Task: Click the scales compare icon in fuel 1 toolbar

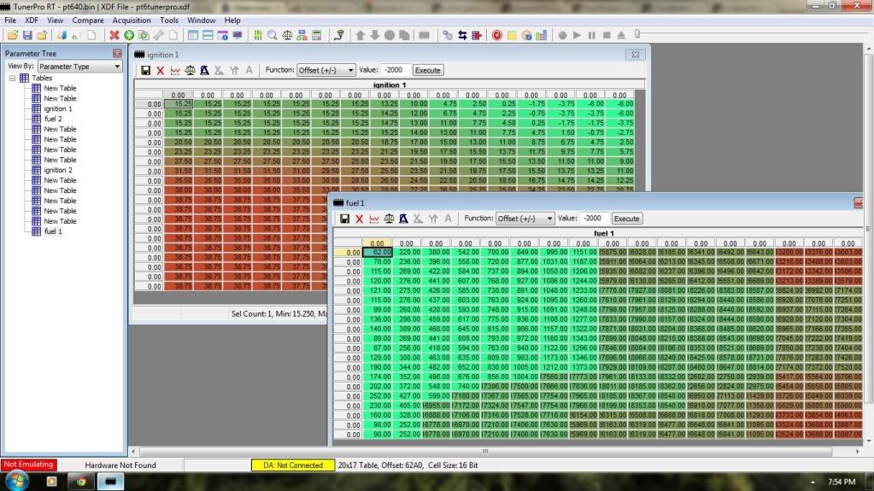Action: click(x=389, y=219)
